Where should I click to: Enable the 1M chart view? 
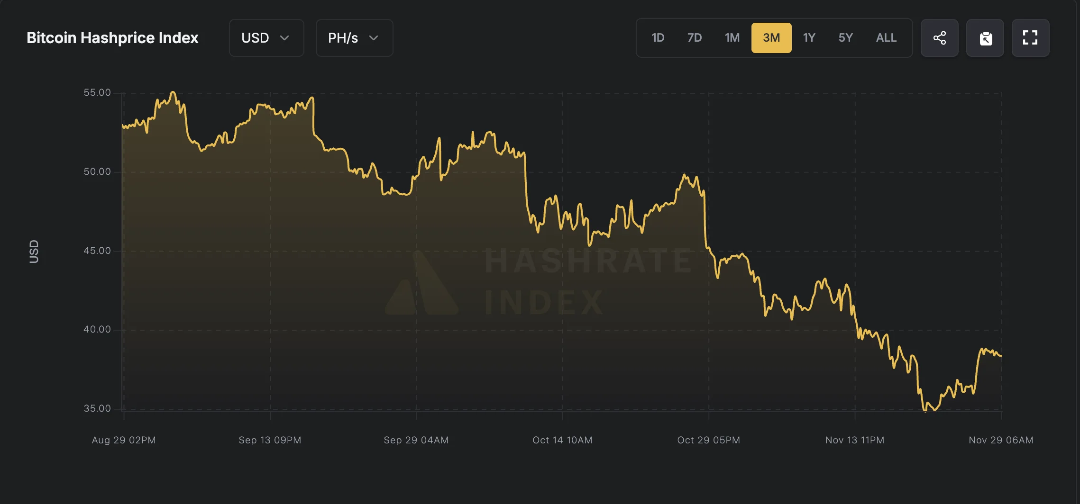pos(732,38)
